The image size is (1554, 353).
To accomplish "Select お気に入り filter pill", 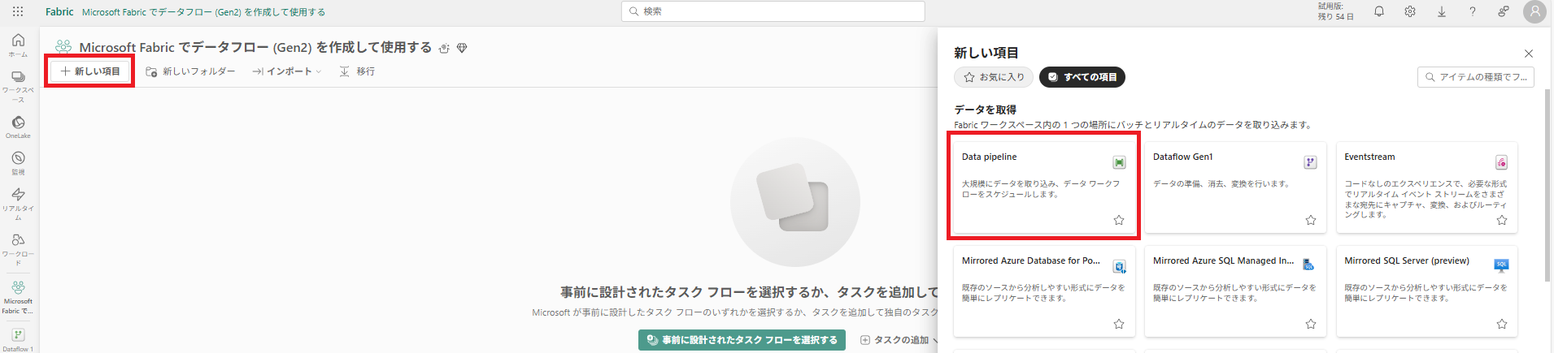I will (994, 77).
